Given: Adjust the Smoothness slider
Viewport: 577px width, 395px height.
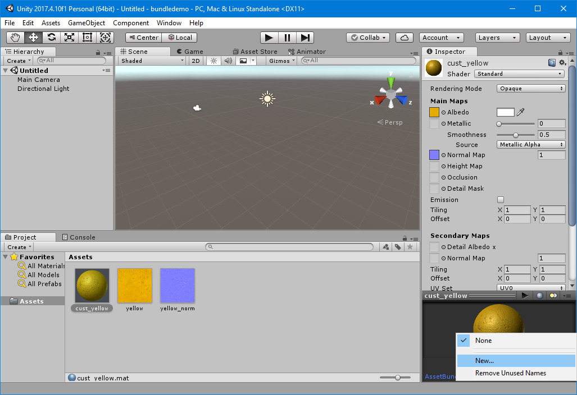Looking at the screenshot, I should coord(516,135).
